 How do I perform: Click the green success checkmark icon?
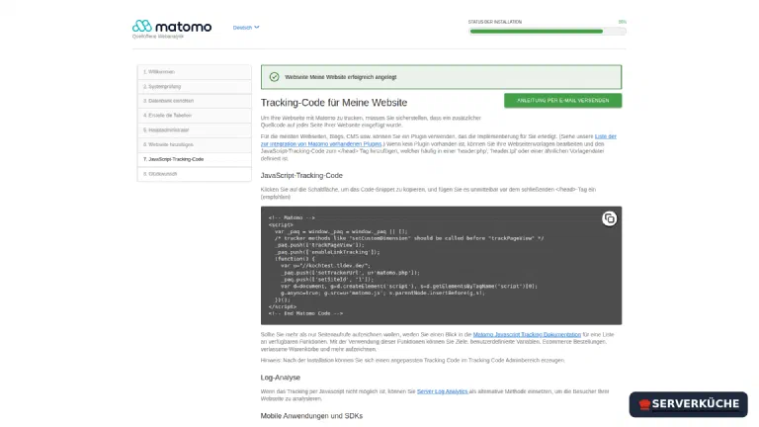[x=274, y=77]
